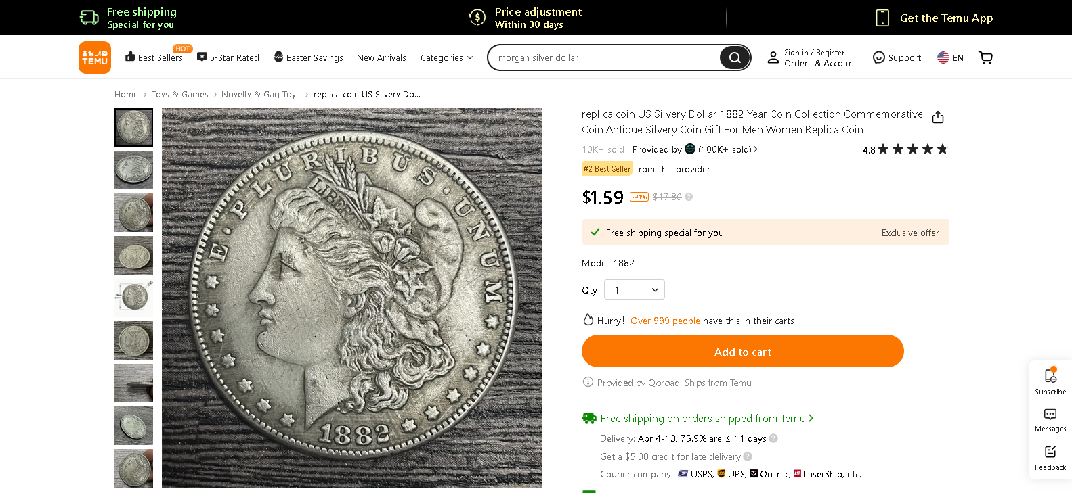Click the Add to cart button
The image size is (1072, 493).
coord(743,351)
